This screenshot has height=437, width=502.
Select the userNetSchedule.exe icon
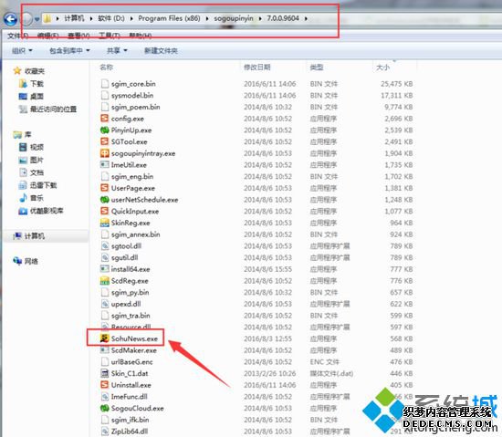105,200
